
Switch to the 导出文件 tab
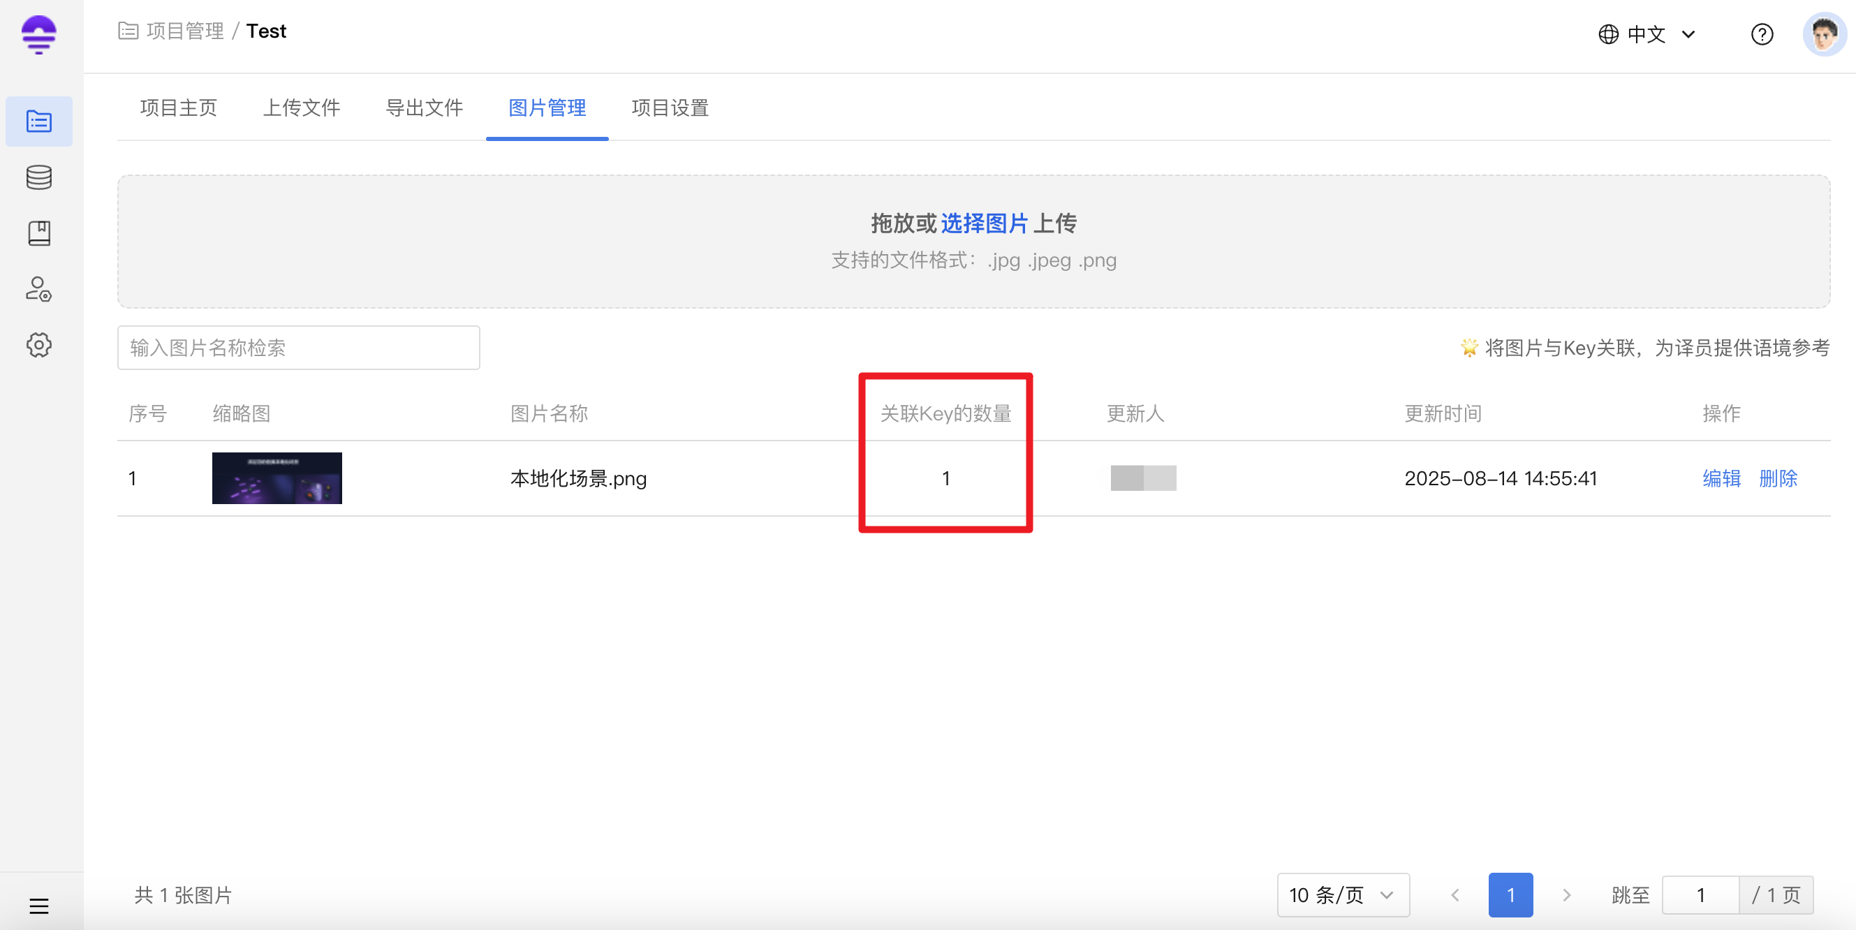(425, 108)
